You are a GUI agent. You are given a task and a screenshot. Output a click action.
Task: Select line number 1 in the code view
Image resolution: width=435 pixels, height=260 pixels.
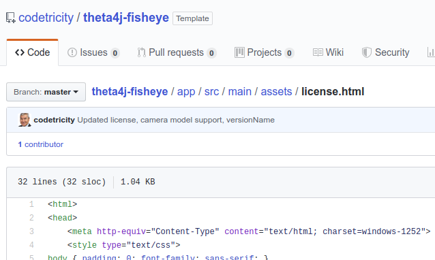click(x=31, y=204)
